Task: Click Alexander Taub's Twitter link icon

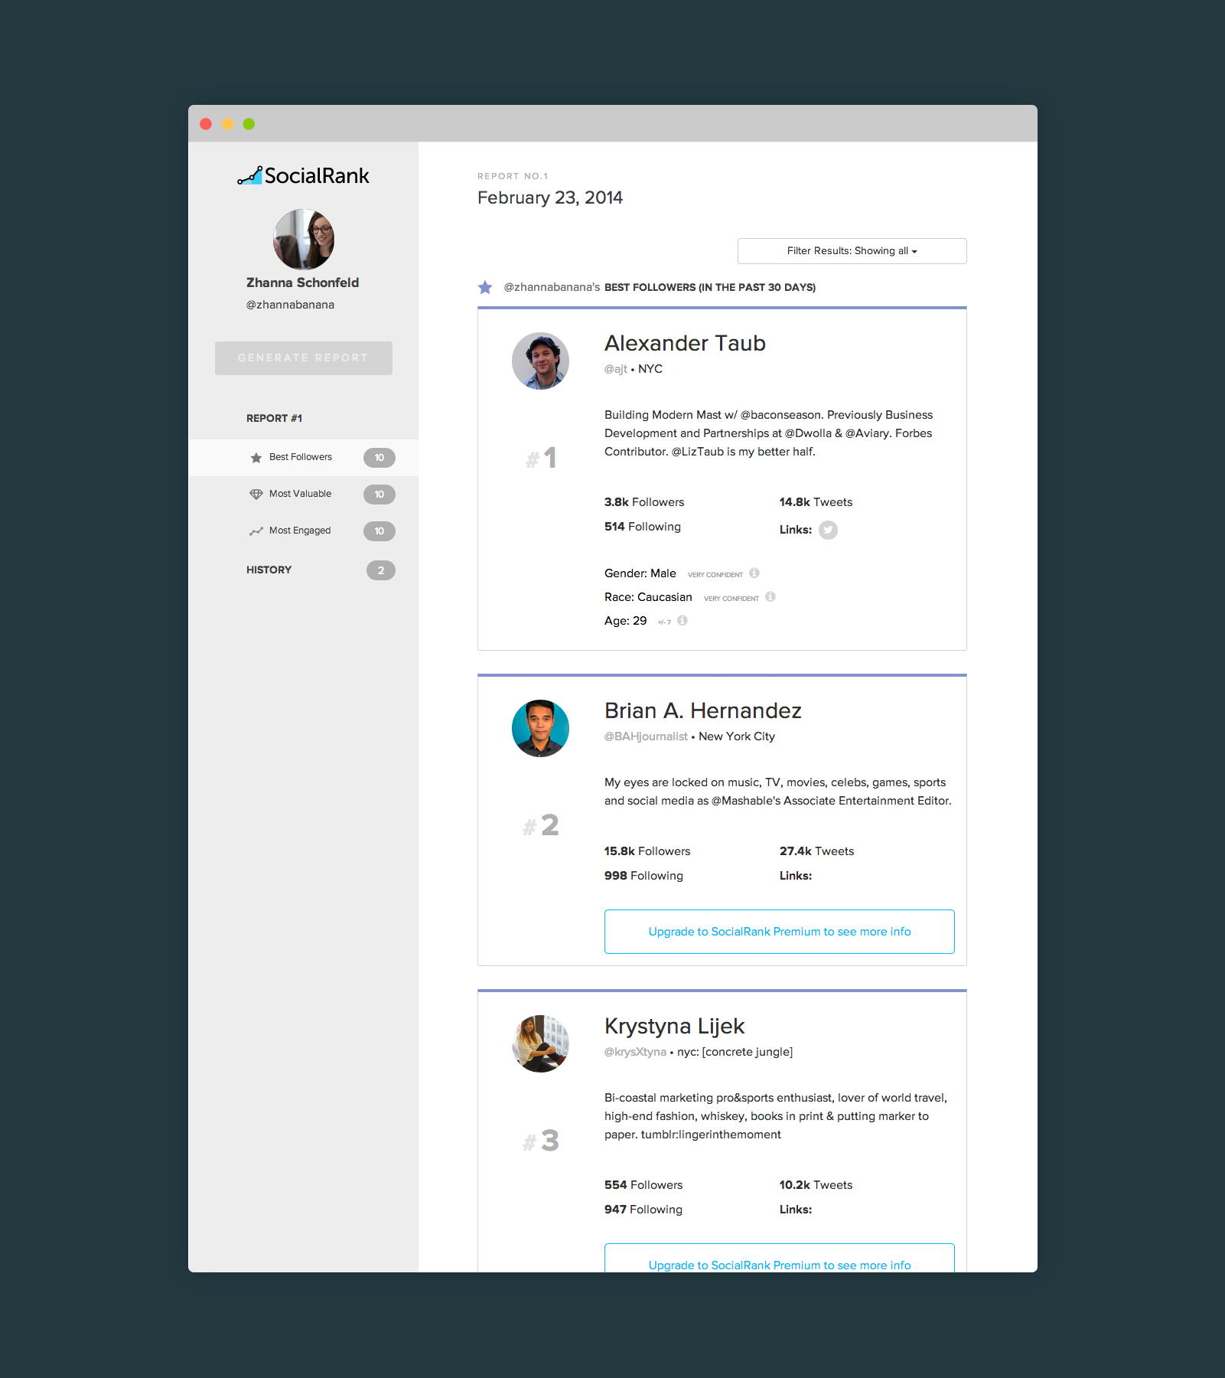Action: pyautogui.click(x=828, y=530)
